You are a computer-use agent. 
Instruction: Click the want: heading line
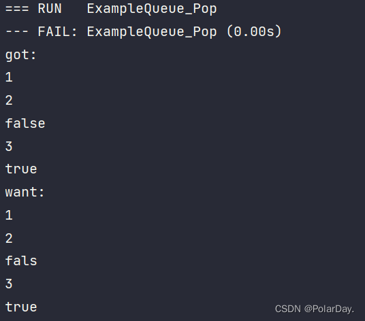pyautogui.click(x=25, y=192)
